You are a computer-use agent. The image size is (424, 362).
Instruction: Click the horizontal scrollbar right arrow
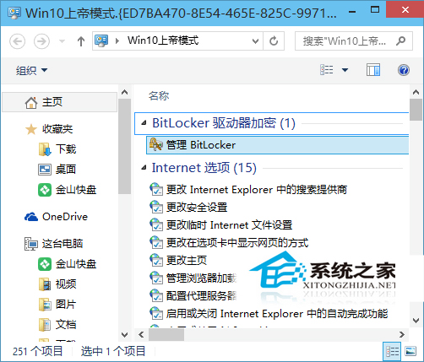[402, 334]
